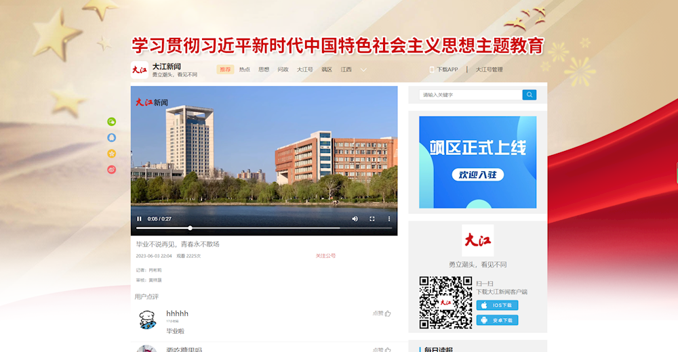This screenshot has height=352, width=678.
Task: Select the 推荐 navigation tab
Action: pos(225,70)
